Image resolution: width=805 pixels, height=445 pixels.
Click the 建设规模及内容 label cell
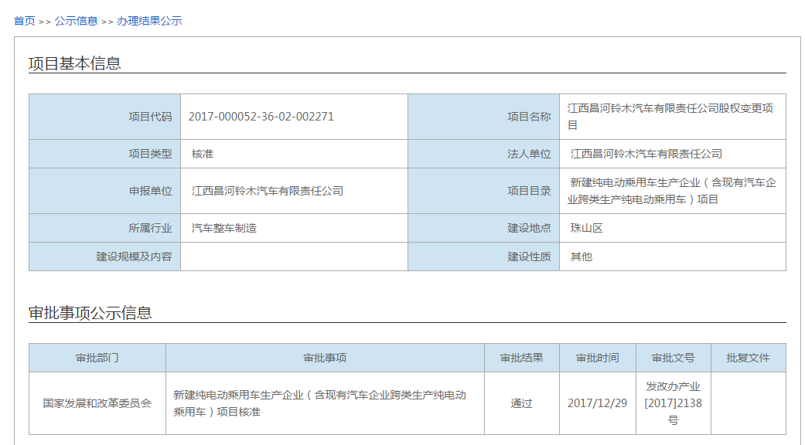(x=104, y=256)
